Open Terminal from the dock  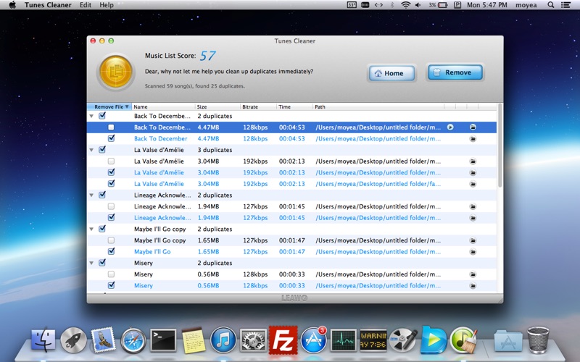(x=163, y=340)
